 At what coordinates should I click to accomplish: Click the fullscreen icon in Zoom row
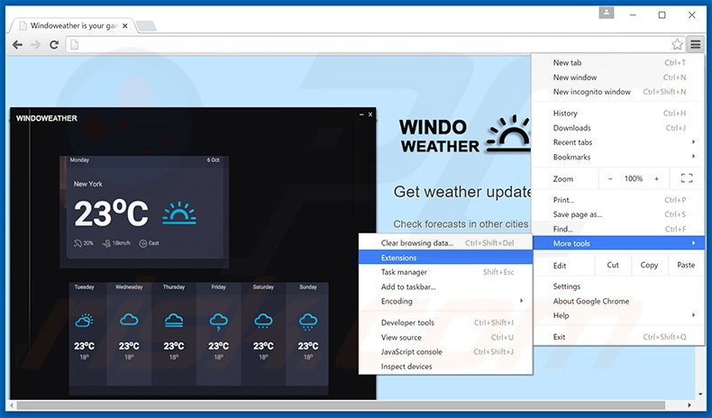pyautogui.click(x=687, y=178)
